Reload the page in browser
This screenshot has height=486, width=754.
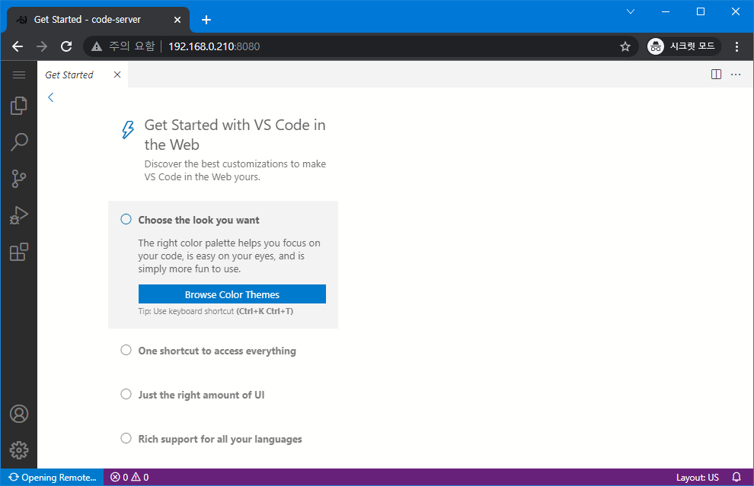tap(66, 46)
